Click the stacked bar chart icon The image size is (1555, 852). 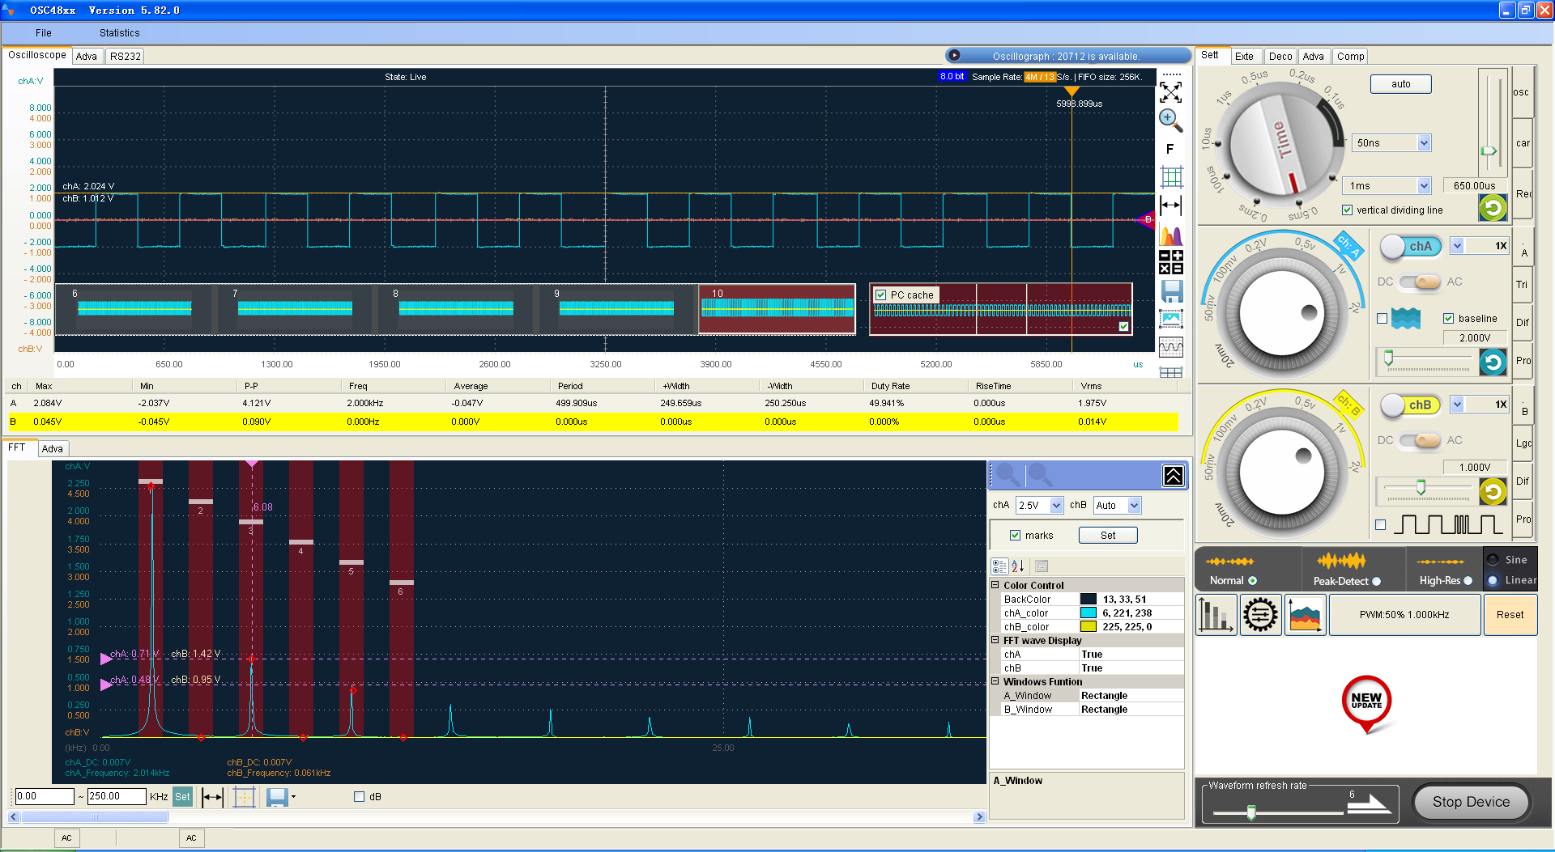[x=1215, y=615]
